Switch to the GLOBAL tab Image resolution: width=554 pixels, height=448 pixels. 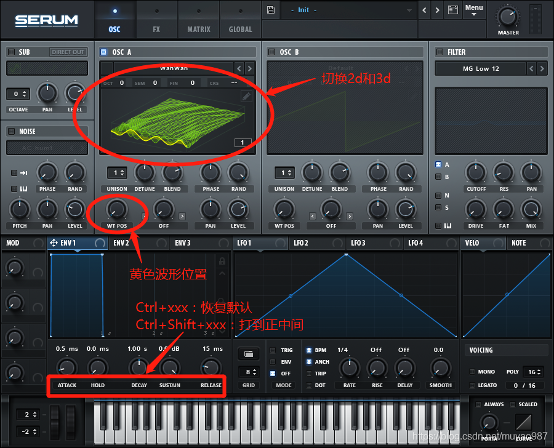click(x=240, y=20)
